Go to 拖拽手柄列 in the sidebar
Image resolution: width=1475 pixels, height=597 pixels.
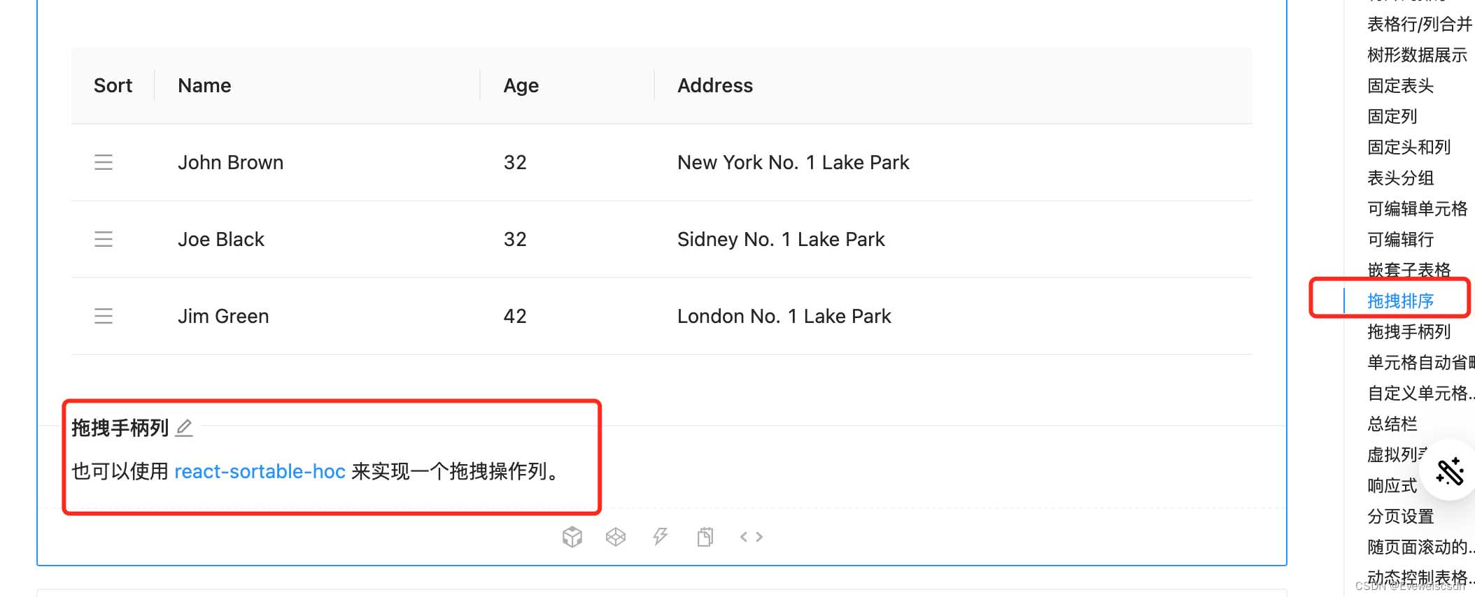click(x=1409, y=332)
